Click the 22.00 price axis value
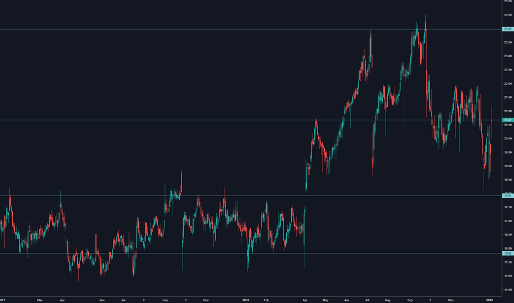 coord(508,84)
